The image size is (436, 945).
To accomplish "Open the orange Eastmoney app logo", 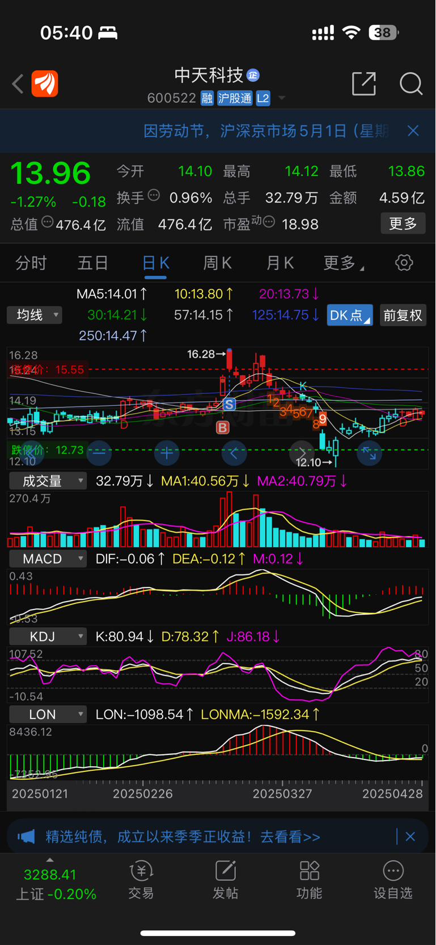I will pyautogui.click(x=45, y=84).
